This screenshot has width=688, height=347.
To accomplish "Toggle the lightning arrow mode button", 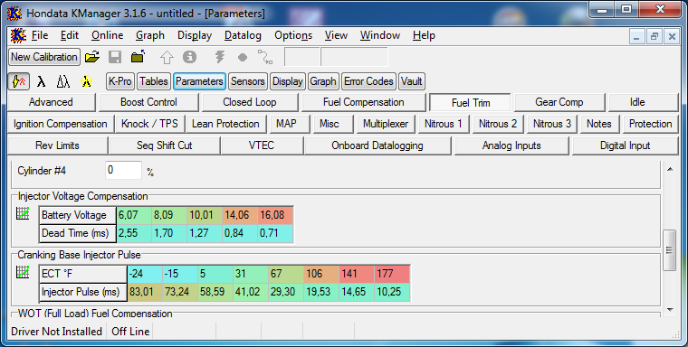I will (x=19, y=81).
